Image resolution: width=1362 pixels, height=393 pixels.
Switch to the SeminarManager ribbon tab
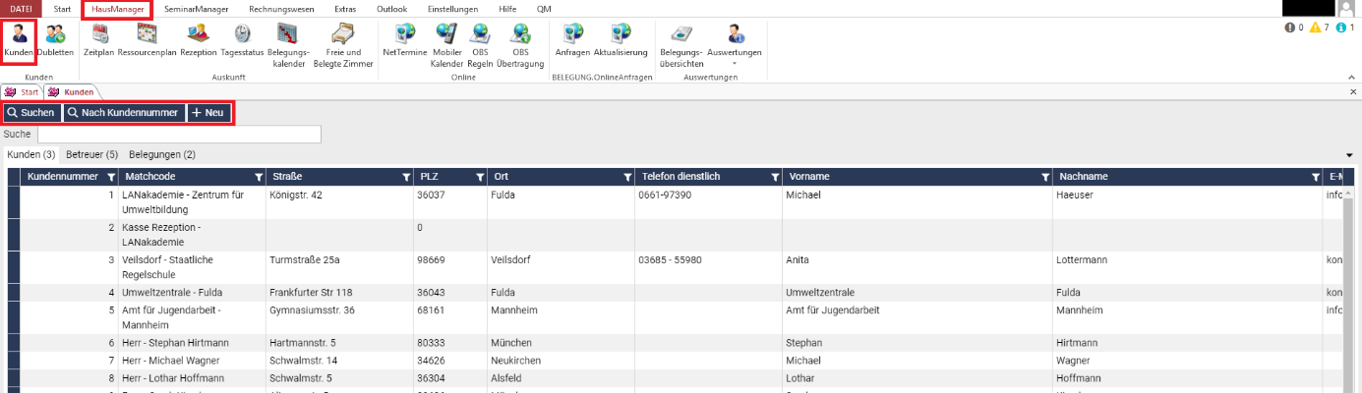tap(197, 8)
